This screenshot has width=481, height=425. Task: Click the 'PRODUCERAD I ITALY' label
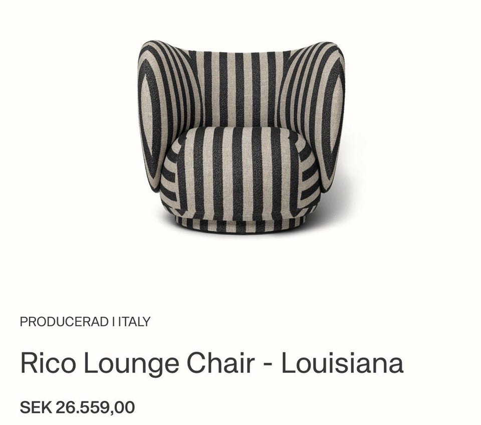[x=85, y=322]
